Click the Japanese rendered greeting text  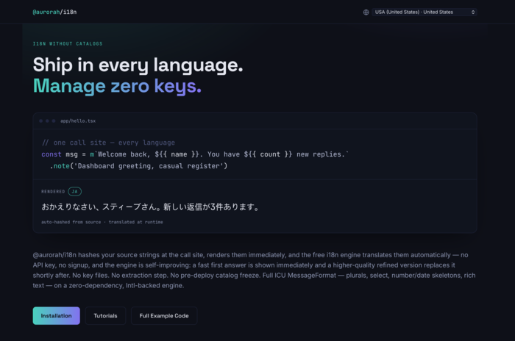pyautogui.click(x=151, y=207)
